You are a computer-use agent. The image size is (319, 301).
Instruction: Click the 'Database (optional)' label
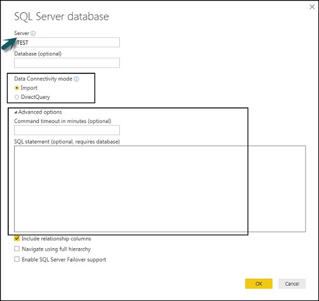[38, 54]
